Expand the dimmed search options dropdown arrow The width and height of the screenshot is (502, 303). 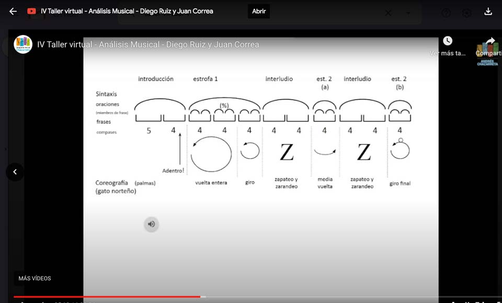point(408,14)
